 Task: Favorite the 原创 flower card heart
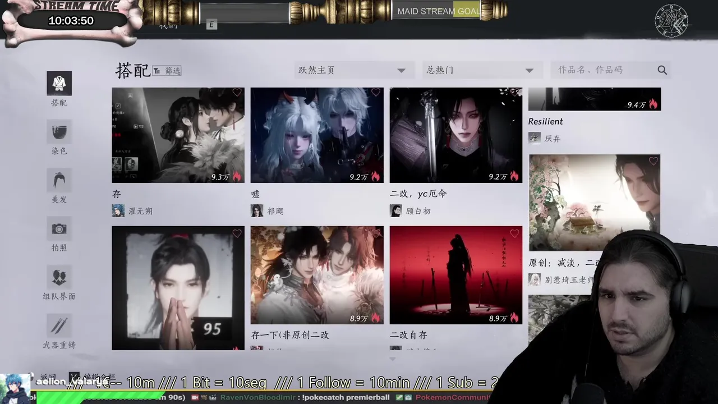653,161
